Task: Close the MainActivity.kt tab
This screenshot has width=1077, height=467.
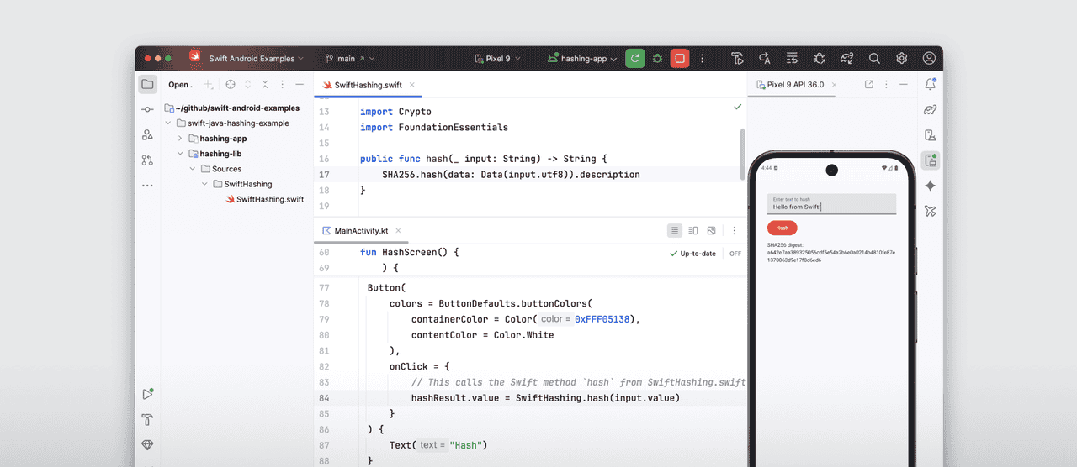Action: (x=399, y=230)
